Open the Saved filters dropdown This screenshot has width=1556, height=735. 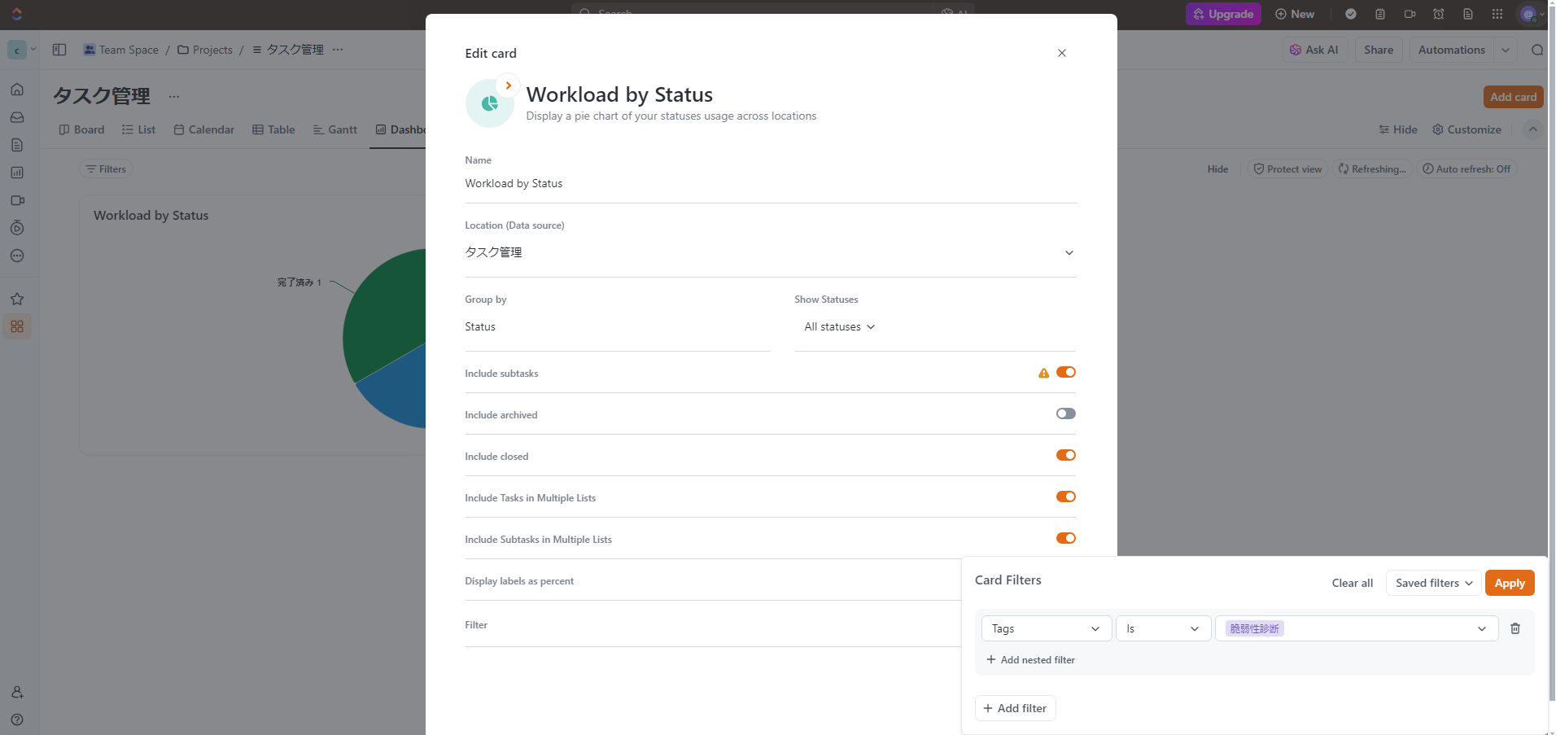1433,583
